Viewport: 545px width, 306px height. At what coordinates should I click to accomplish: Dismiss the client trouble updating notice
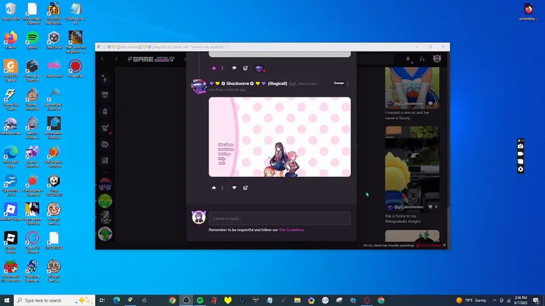click(x=444, y=246)
